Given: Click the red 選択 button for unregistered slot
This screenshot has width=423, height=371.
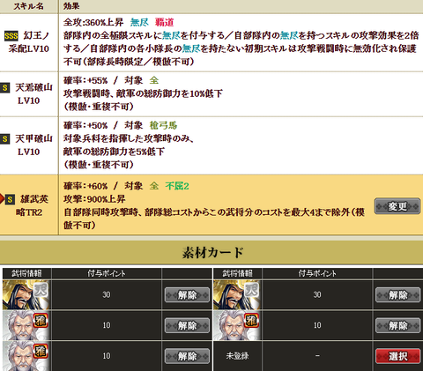Looking at the screenshot, I should point(397,356).
